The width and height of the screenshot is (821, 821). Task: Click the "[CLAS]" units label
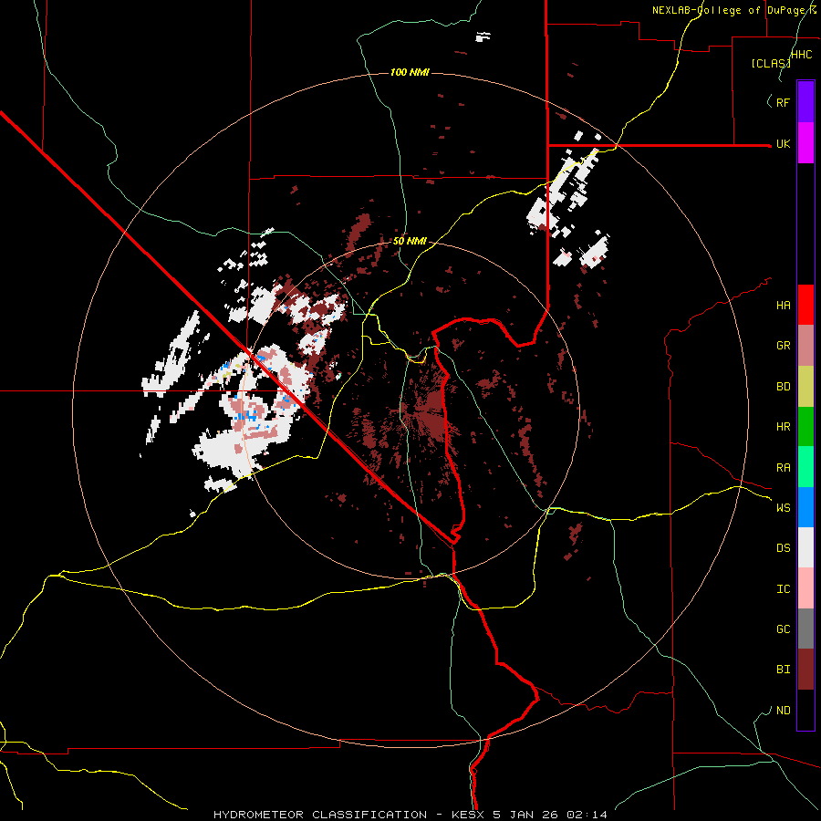pos(771,63)
